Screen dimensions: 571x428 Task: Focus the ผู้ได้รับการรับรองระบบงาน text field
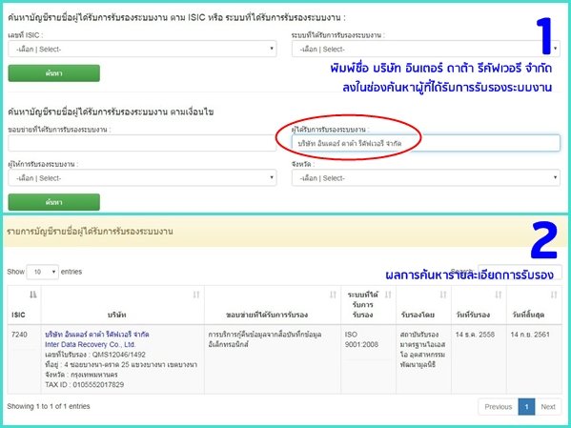point(426,143)
